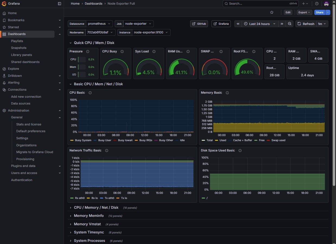Click the yellow Used legend color swatch
Image resolution: width=336 pixels, height=244 pixels.
216,140
